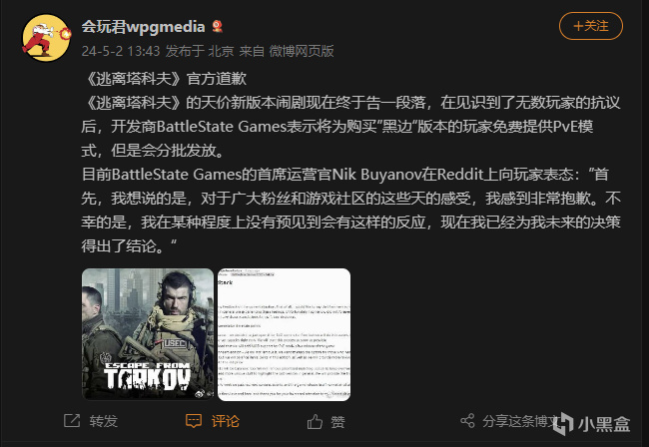Click the 《逃离塔科夫》官方道歉 headline line

pos(165,79)
